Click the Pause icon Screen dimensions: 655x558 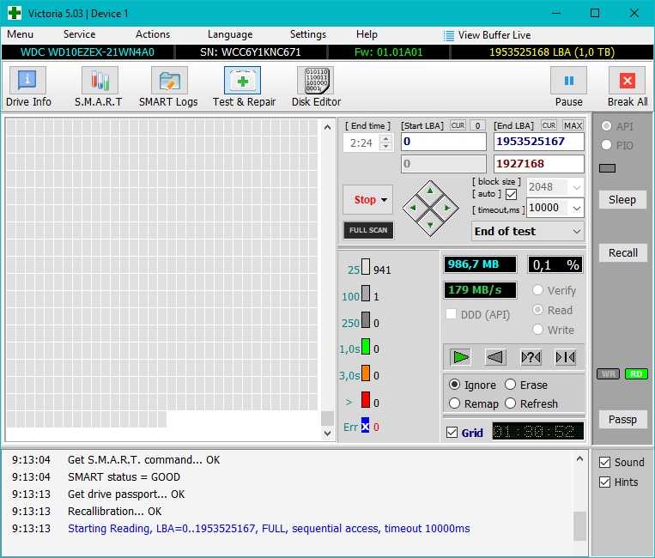pos(568,80)
